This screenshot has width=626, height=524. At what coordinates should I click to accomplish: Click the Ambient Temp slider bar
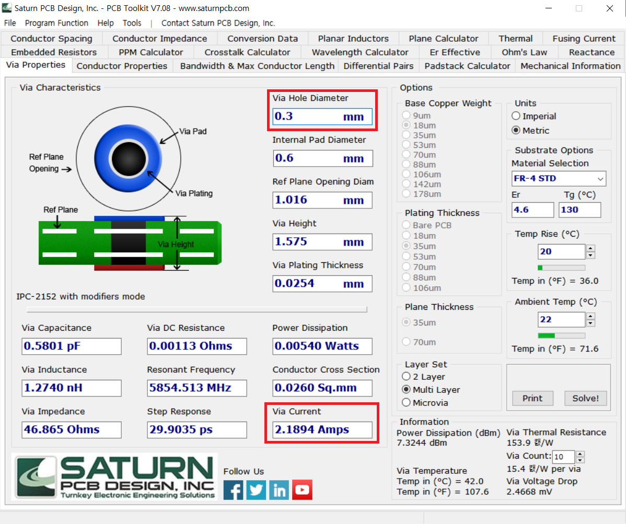[562, 335]
